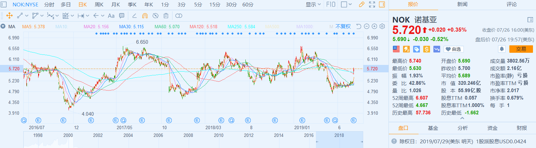
Task: Open 财报 financial reports tab
Action: point(521,128)
